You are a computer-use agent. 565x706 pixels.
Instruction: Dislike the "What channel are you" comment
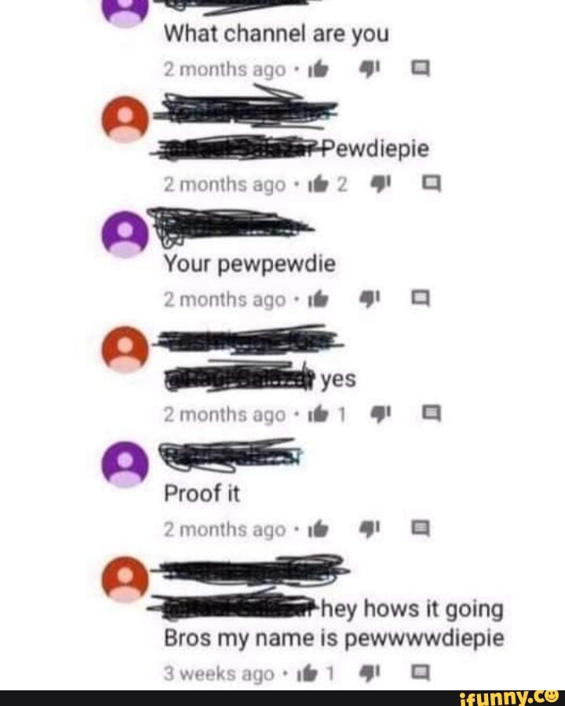[x=370, y=69]
